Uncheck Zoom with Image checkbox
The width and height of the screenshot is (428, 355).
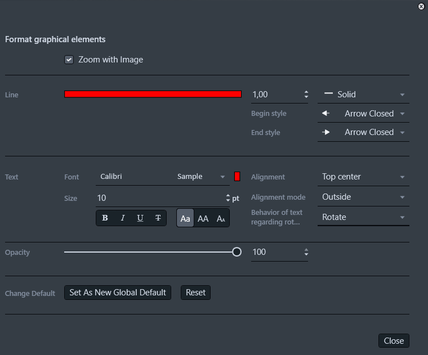tap(69, 60)
